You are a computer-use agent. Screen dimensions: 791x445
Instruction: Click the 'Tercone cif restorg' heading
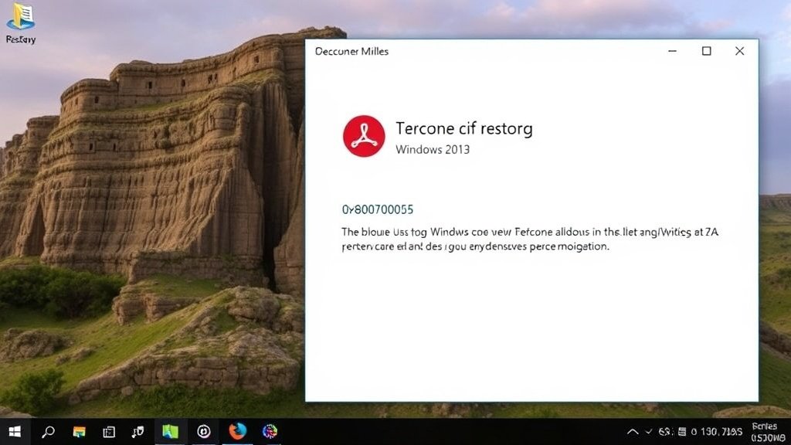pos(464,129)
